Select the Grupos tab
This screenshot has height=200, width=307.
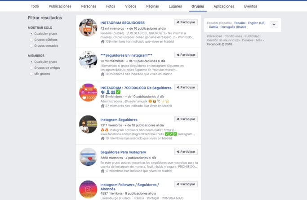(x=198, y=6)
